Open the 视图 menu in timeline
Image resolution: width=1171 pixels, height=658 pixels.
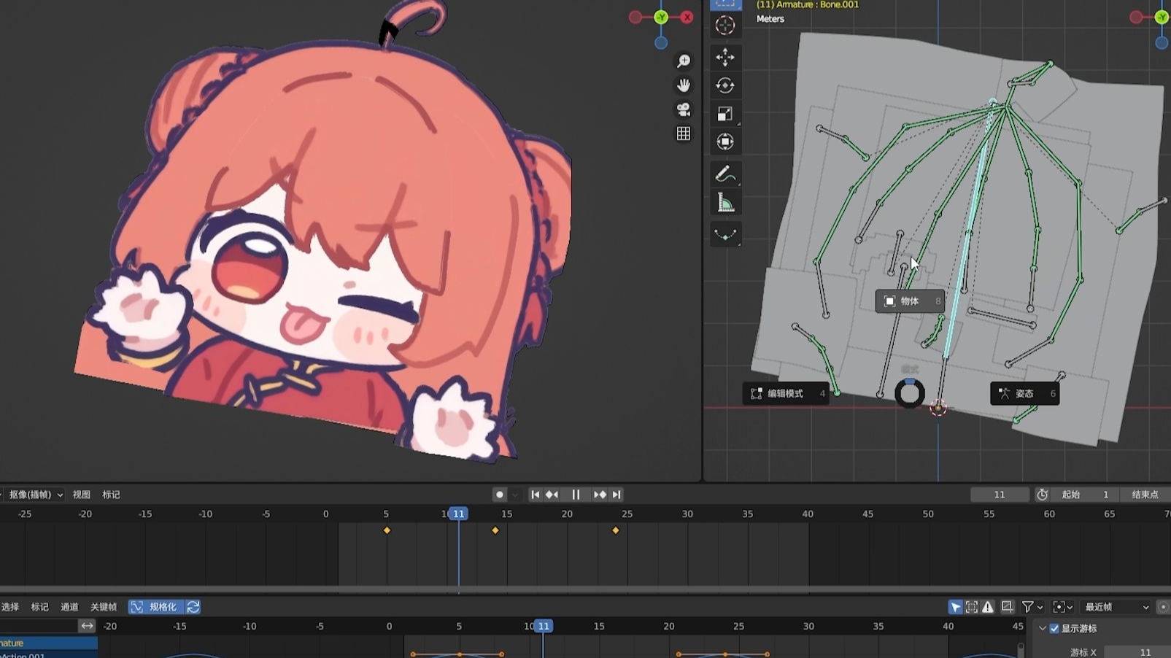click(82, 495)
